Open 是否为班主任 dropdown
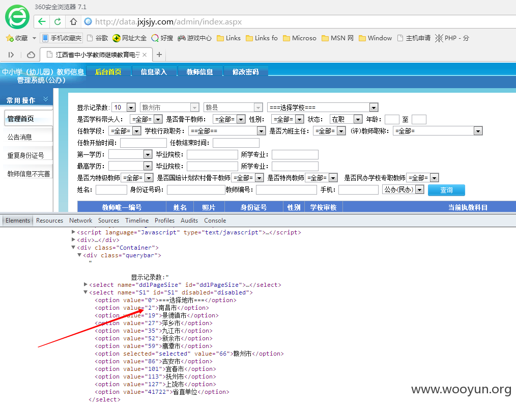The width and height of the screenshot is (516, 404). (x=329, y=131)
